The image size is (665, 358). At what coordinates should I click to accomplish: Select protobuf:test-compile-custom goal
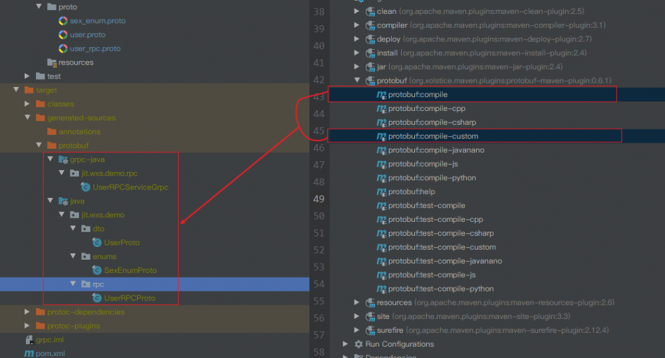(442, 247)
